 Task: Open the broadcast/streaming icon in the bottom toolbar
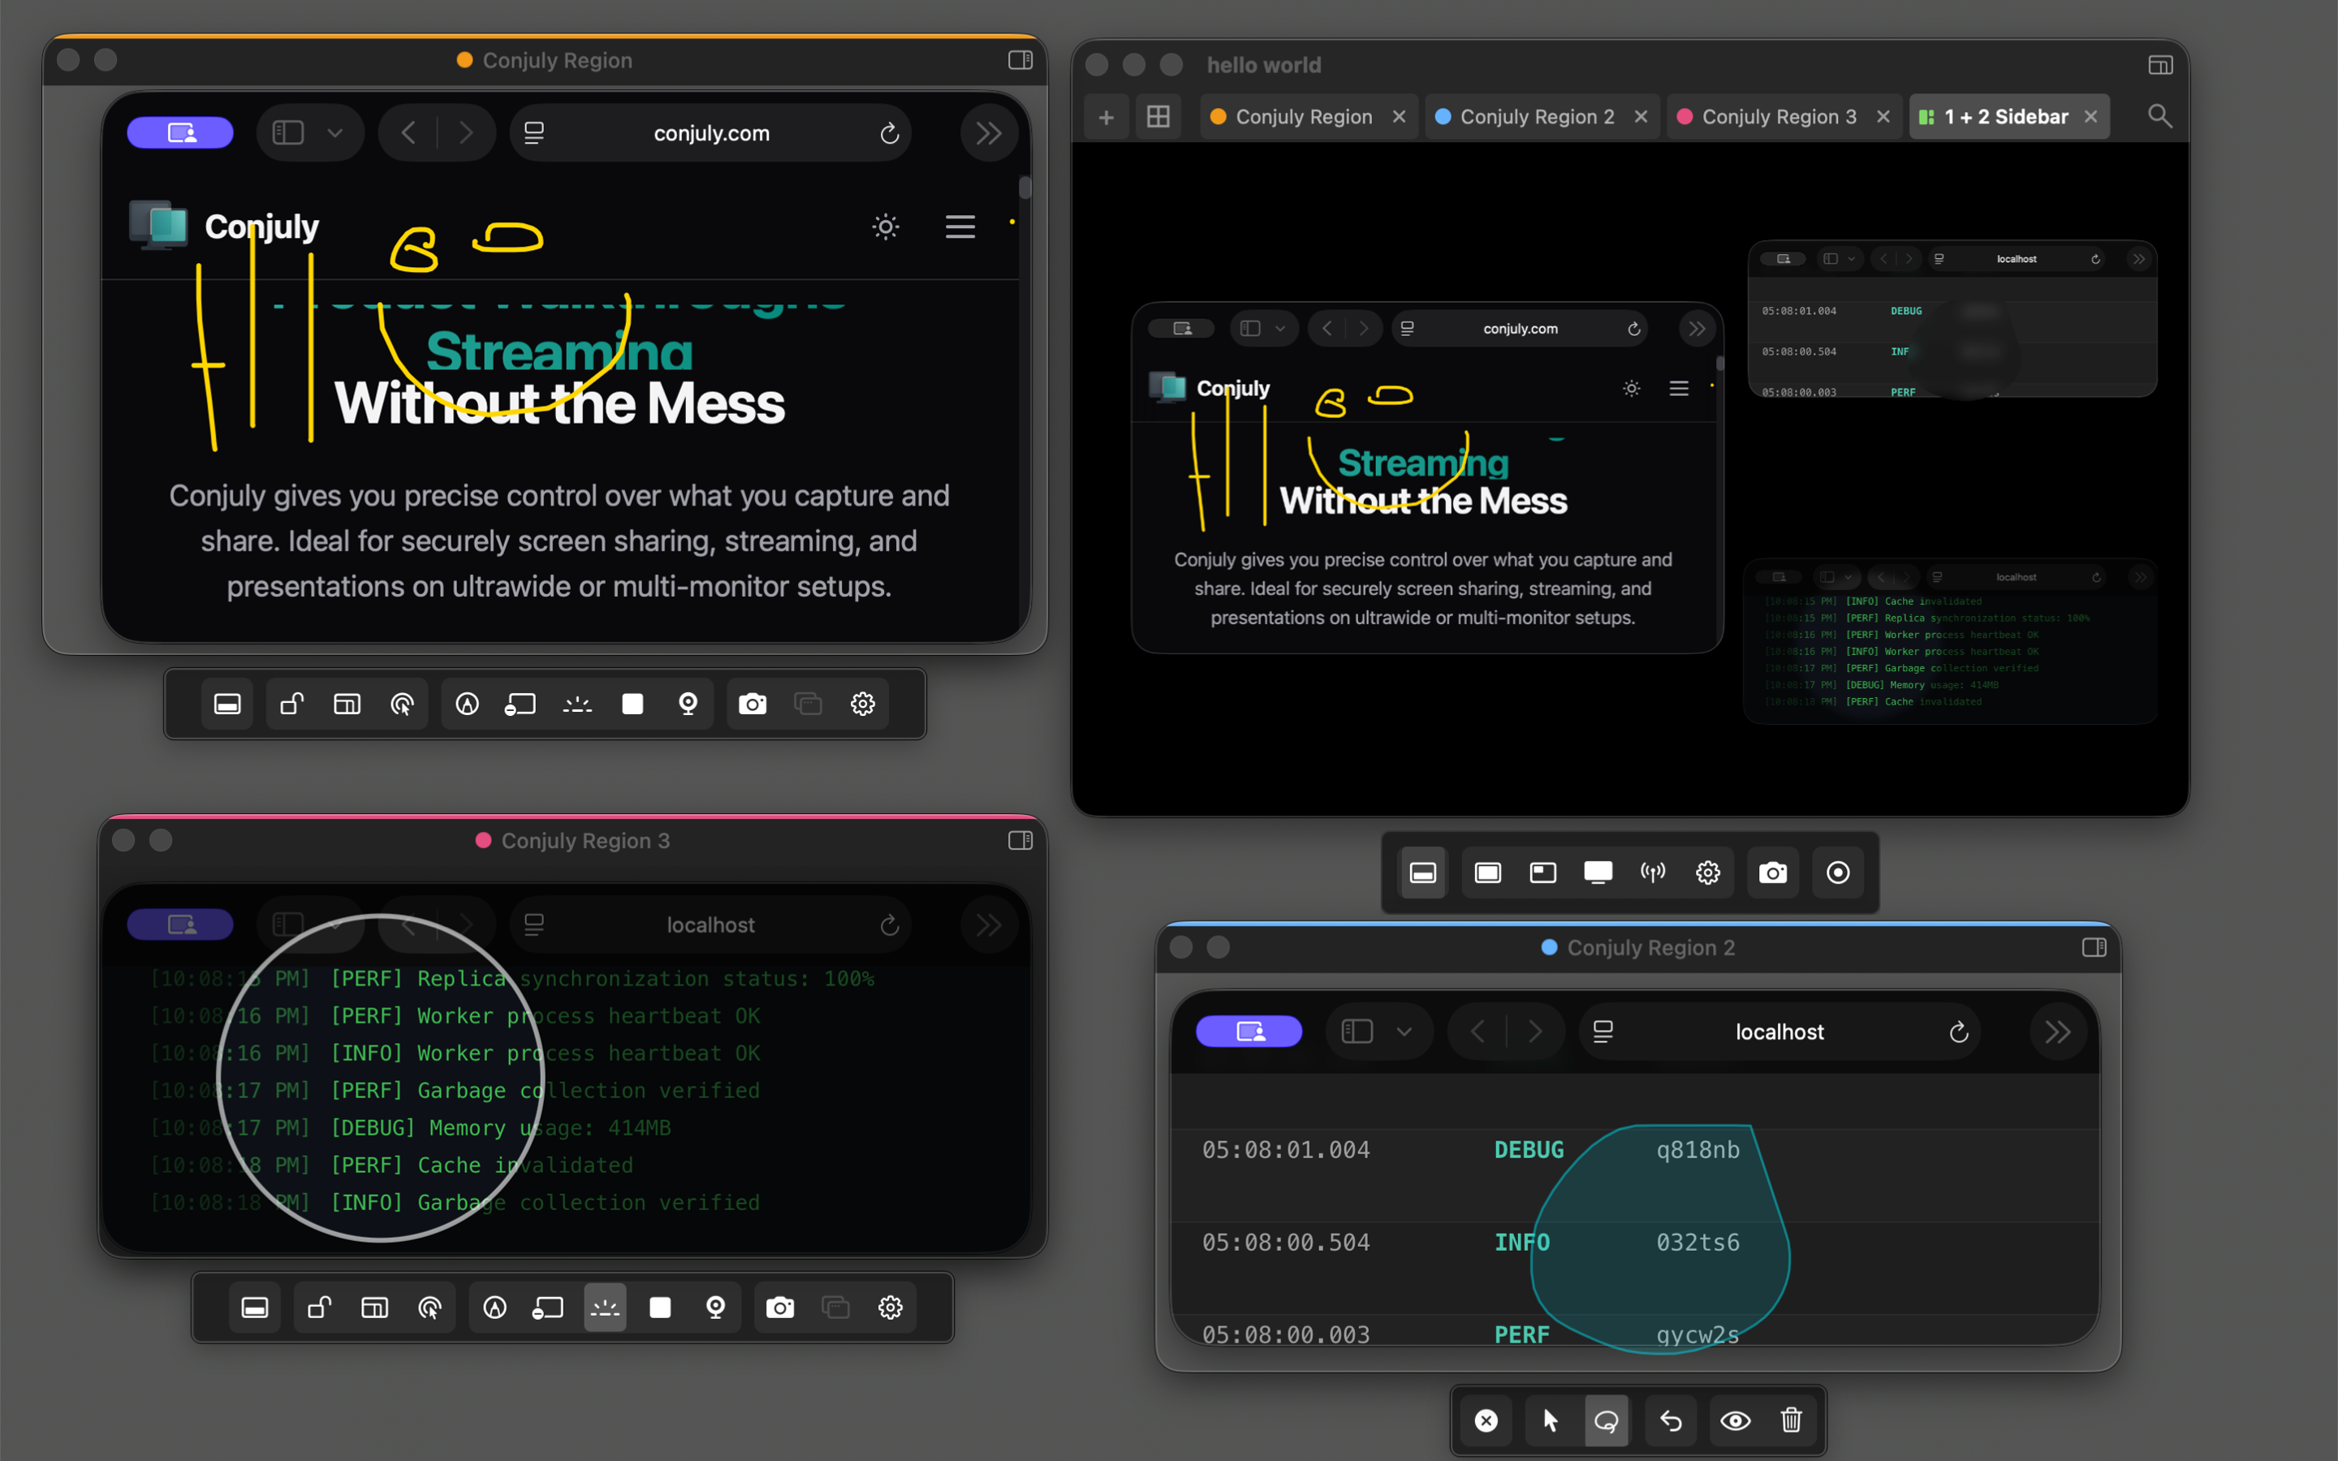click(1653, 872)
